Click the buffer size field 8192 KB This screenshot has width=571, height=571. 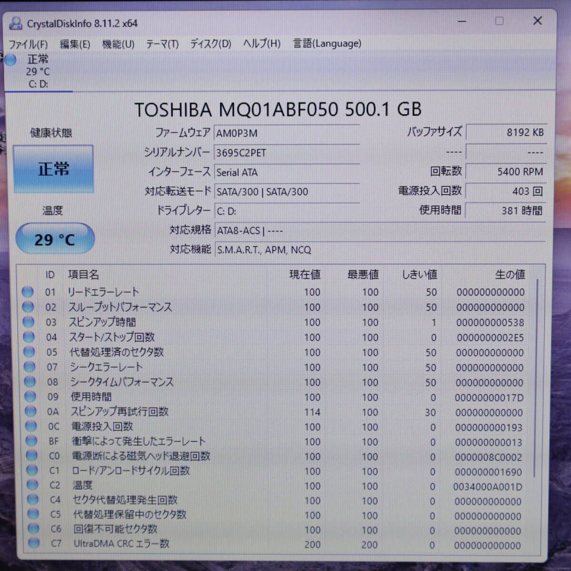pyautogui.click(x=506, y=132)
